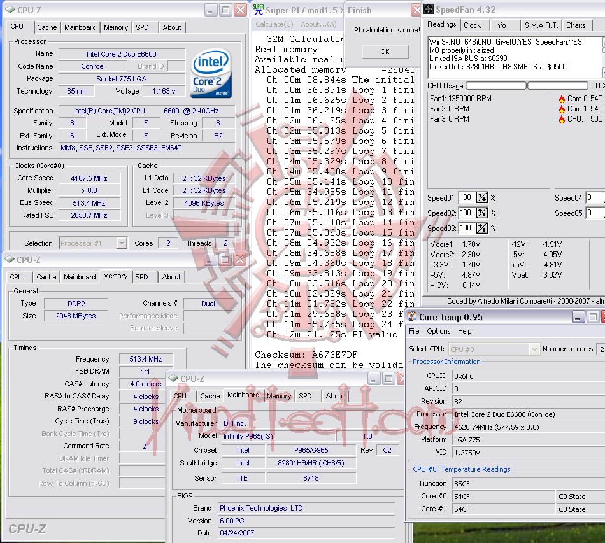Adjust the Speed01 spinner arrows
The image size is (605, 543).
(482, 198)
